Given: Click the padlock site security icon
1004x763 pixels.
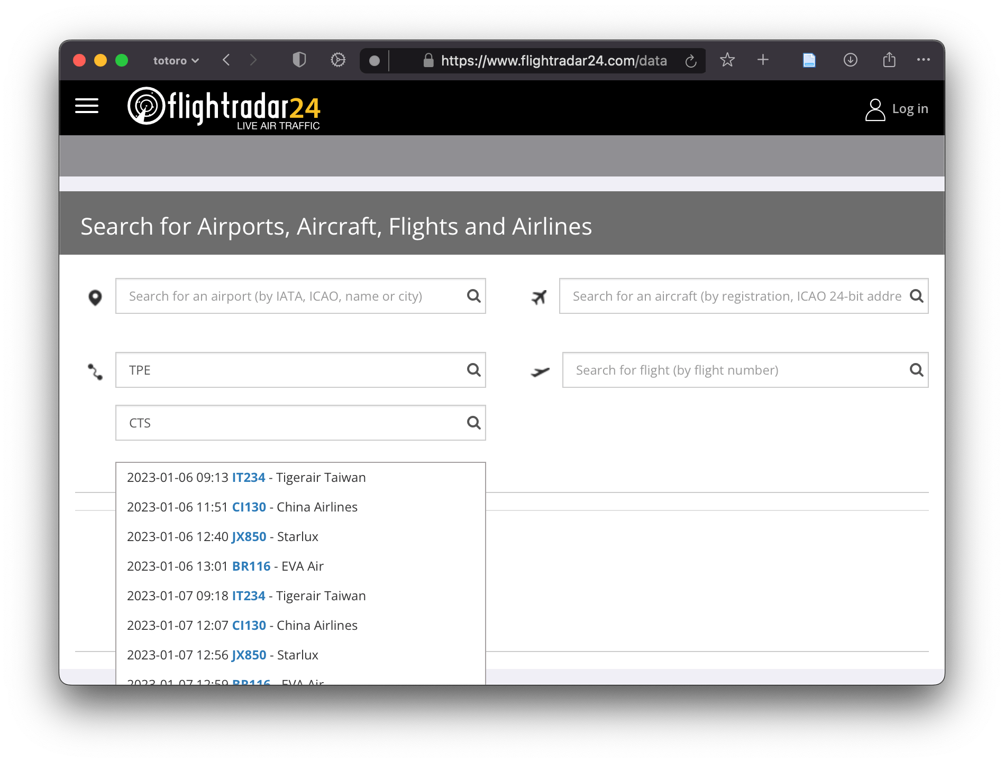Looking at the screenshot, I should (428, 60).
